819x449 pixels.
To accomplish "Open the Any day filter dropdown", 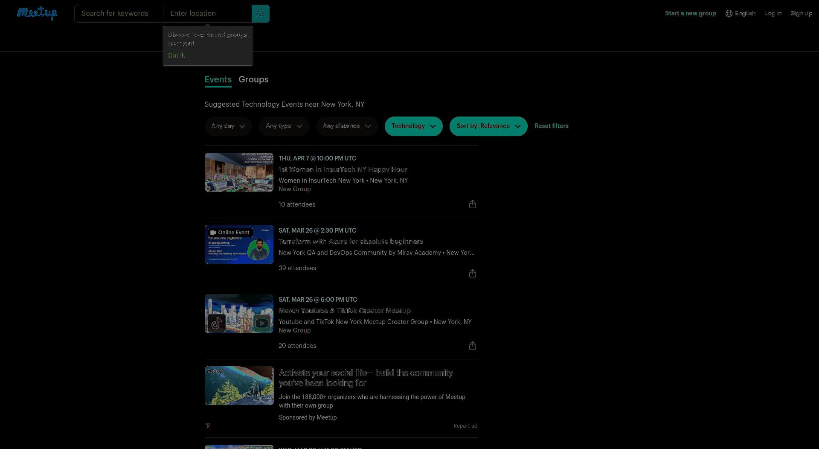I will click(228, 126).
